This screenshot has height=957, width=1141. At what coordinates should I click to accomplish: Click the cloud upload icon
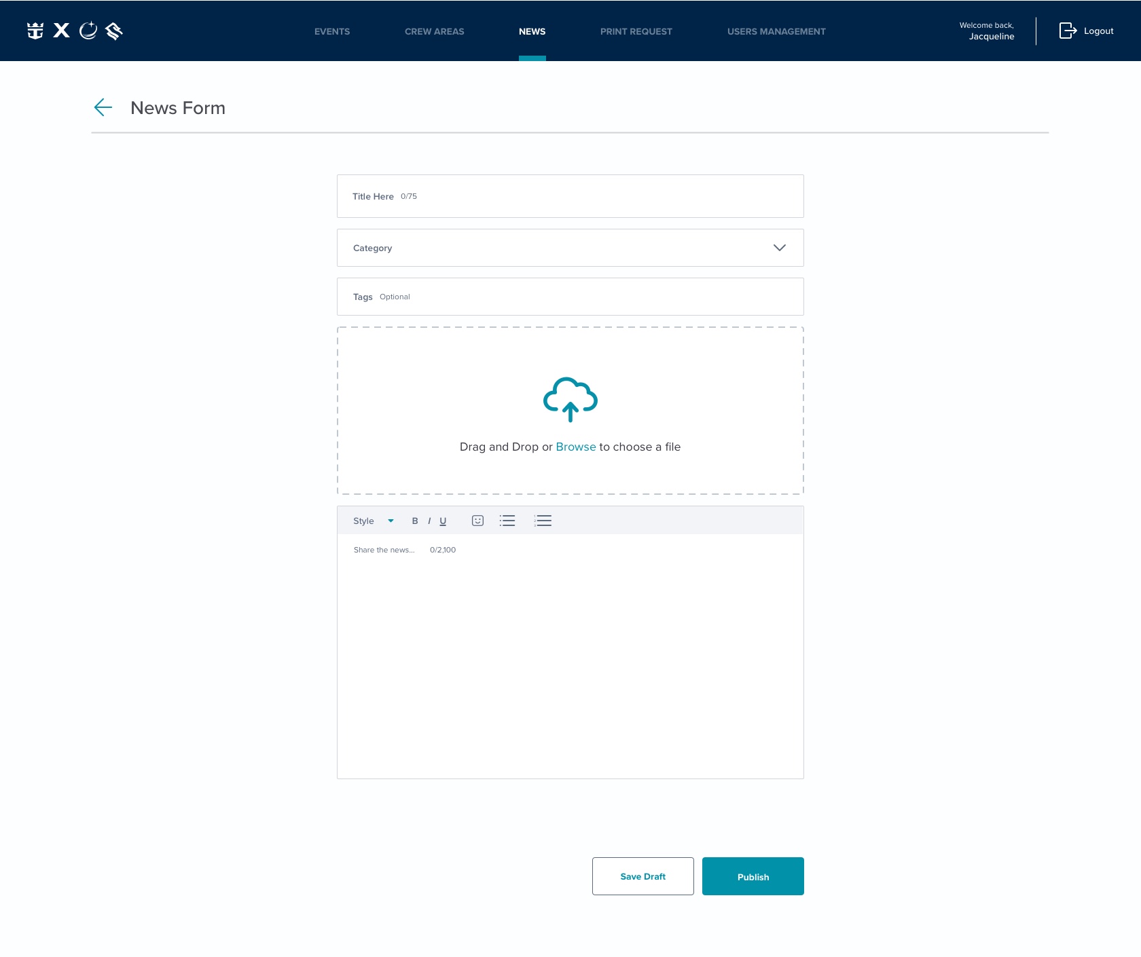(x=570, y=399)
